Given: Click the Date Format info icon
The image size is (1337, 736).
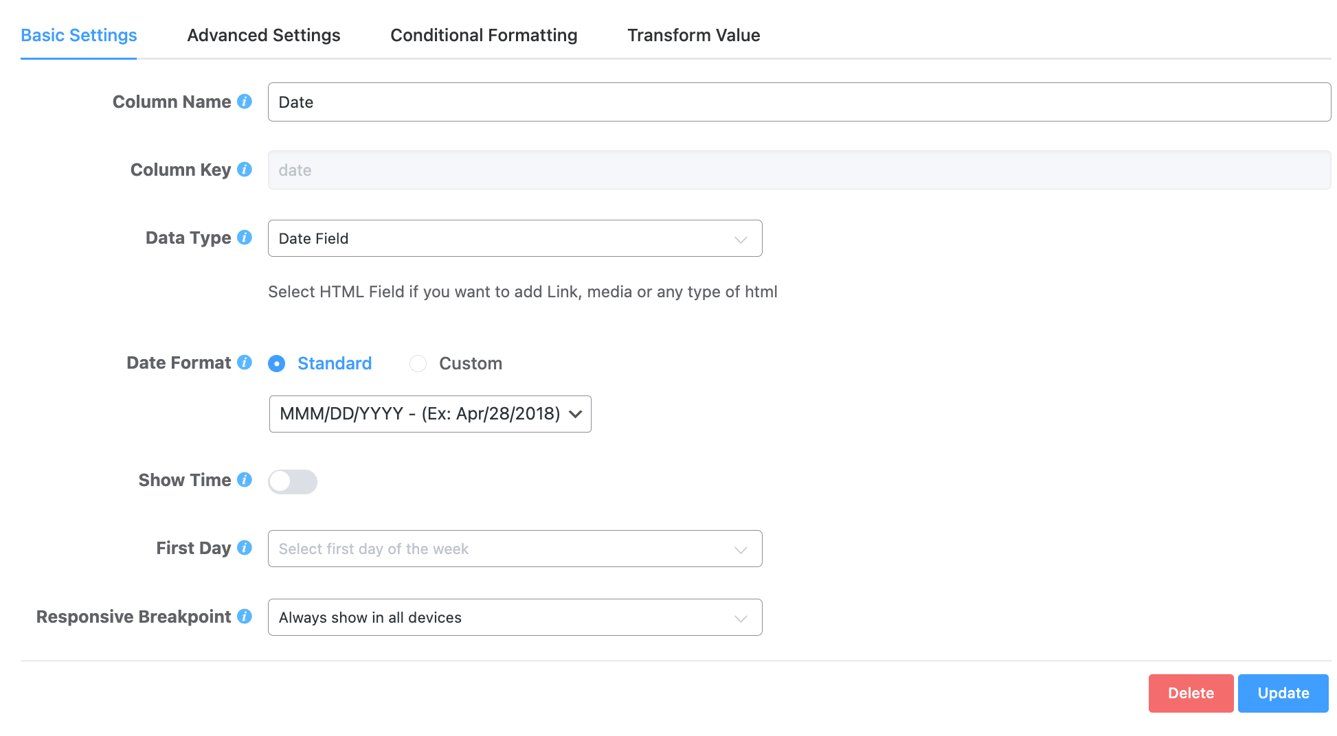Looking at the screenshot, I should click(245, 363).
